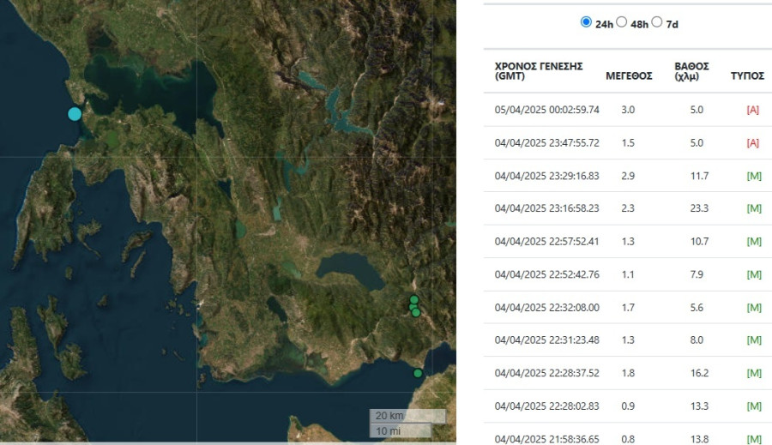Viewport: 772px width, 445px height.
Task: Click depth 5.0 of the 00:02:59.74 event
Action: 697,110
